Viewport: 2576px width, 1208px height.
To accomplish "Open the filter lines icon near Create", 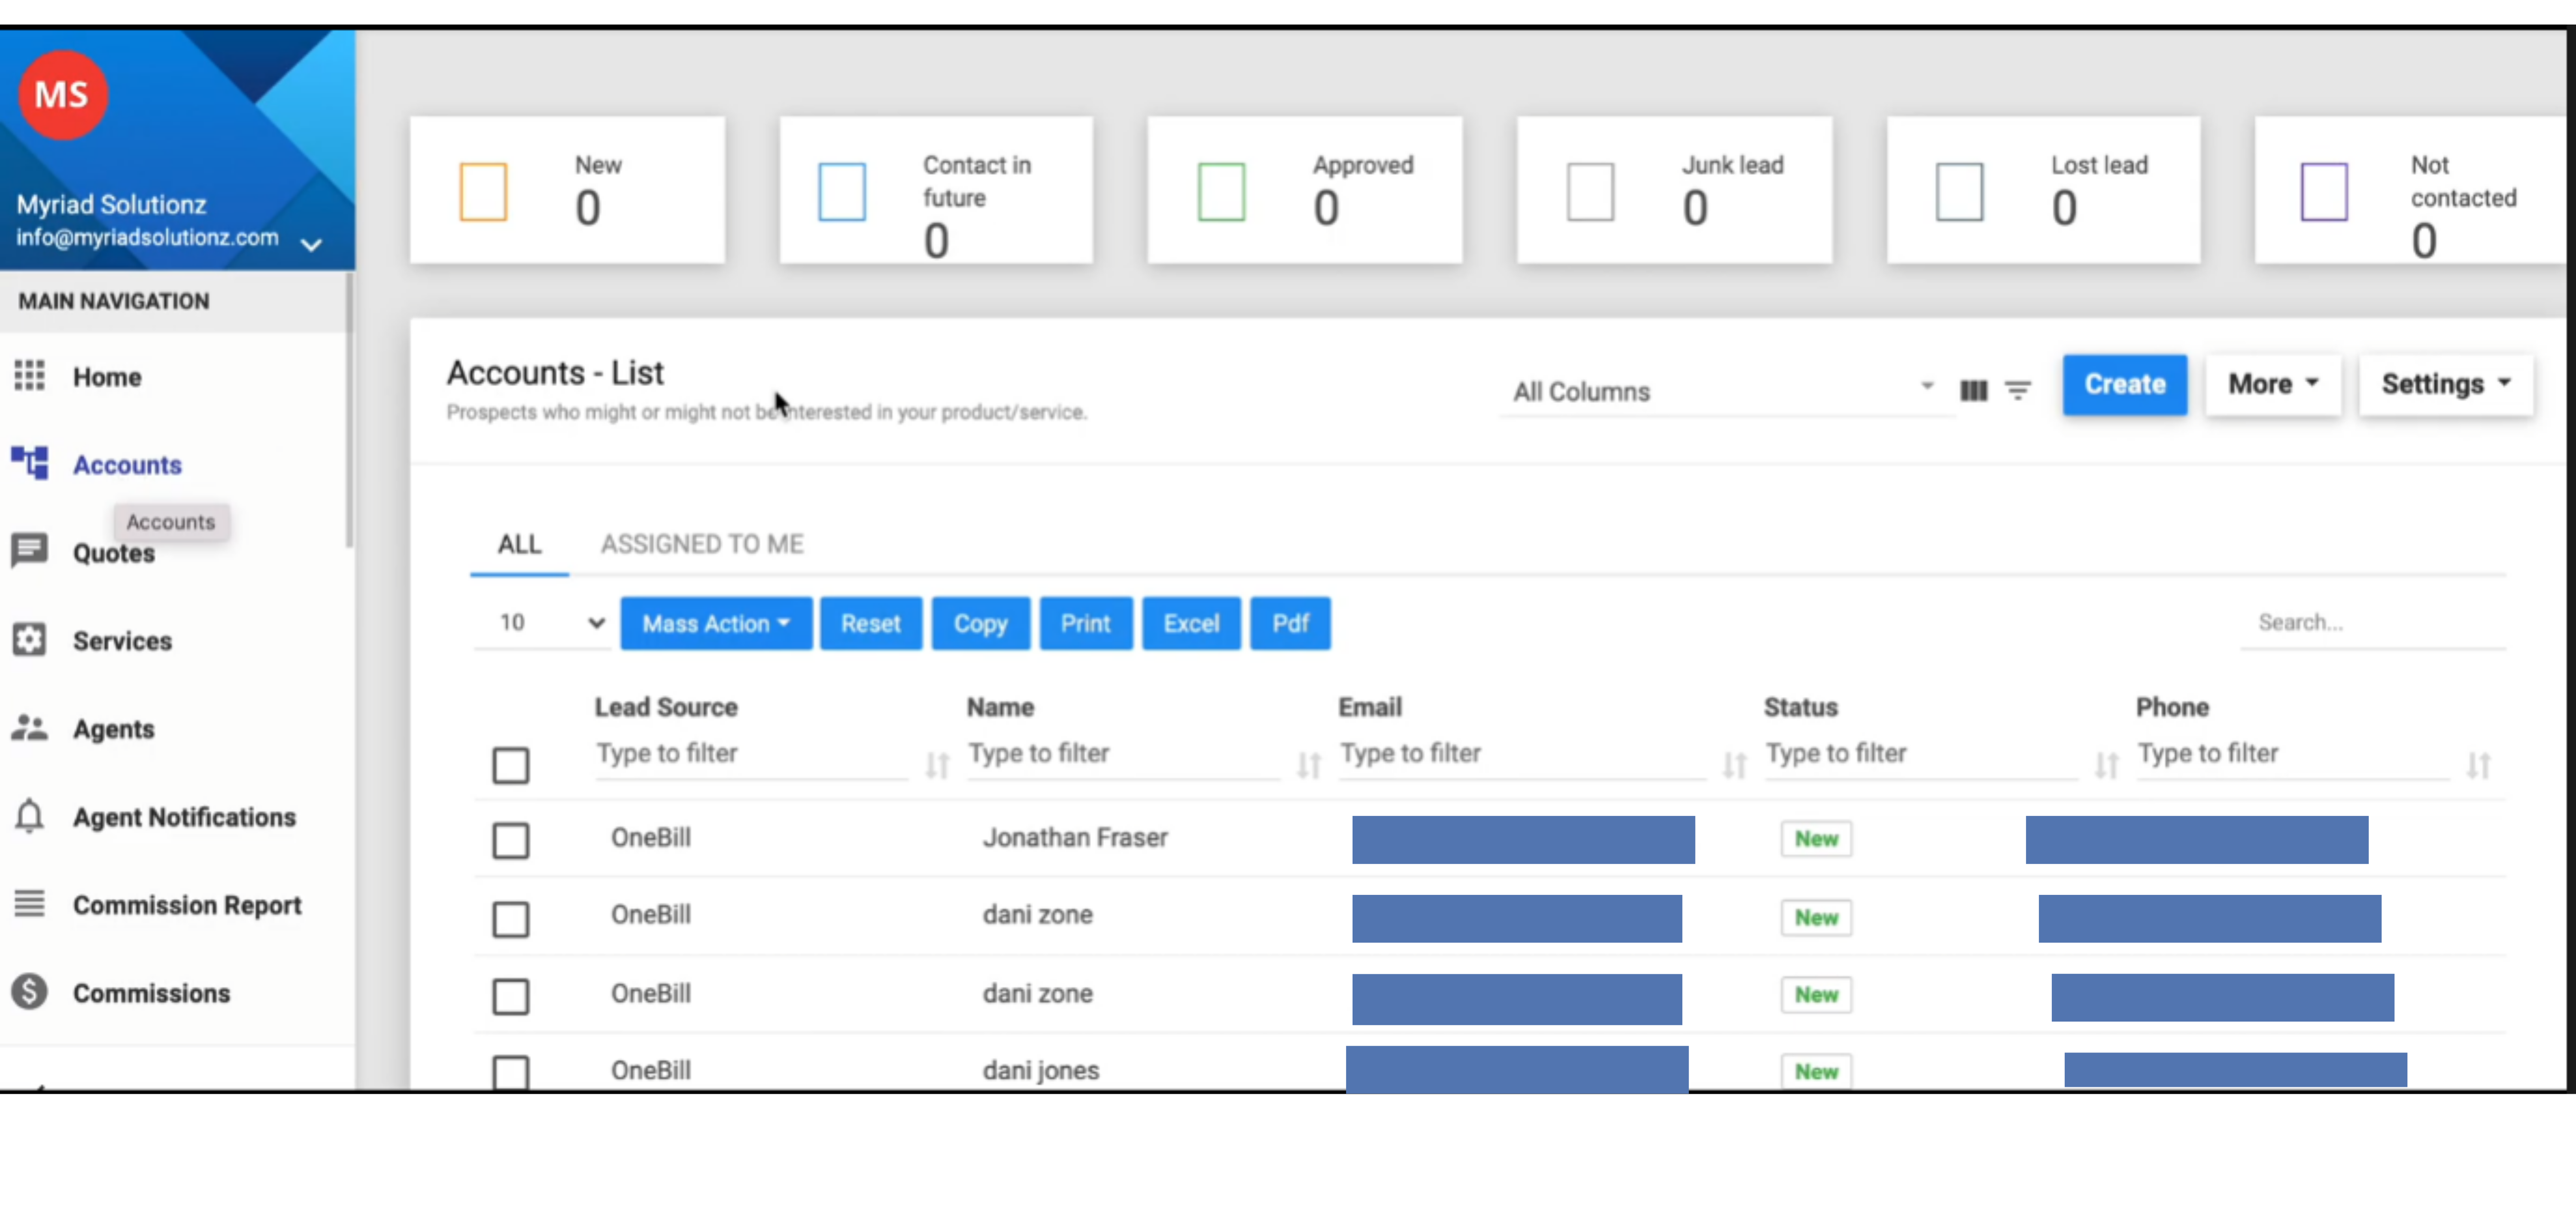I will [x=2017, y=390].
